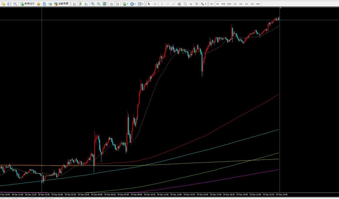Zoom out on the chart

(99, 4)
